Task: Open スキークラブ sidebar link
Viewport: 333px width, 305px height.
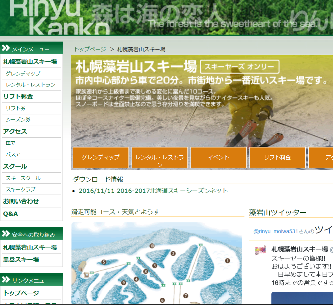Action: coord(20,189)
